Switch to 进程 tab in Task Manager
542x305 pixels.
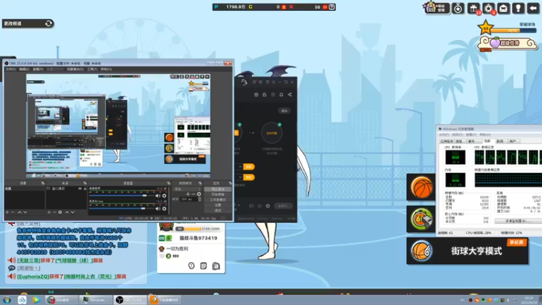point(459,141)
